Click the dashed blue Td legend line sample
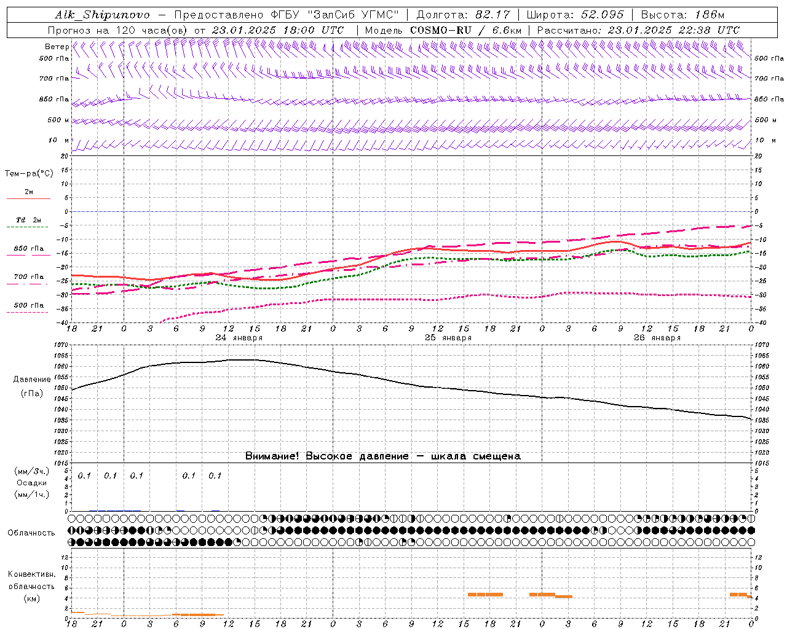Viewport: 787px width, 629px height. [28, 227]
